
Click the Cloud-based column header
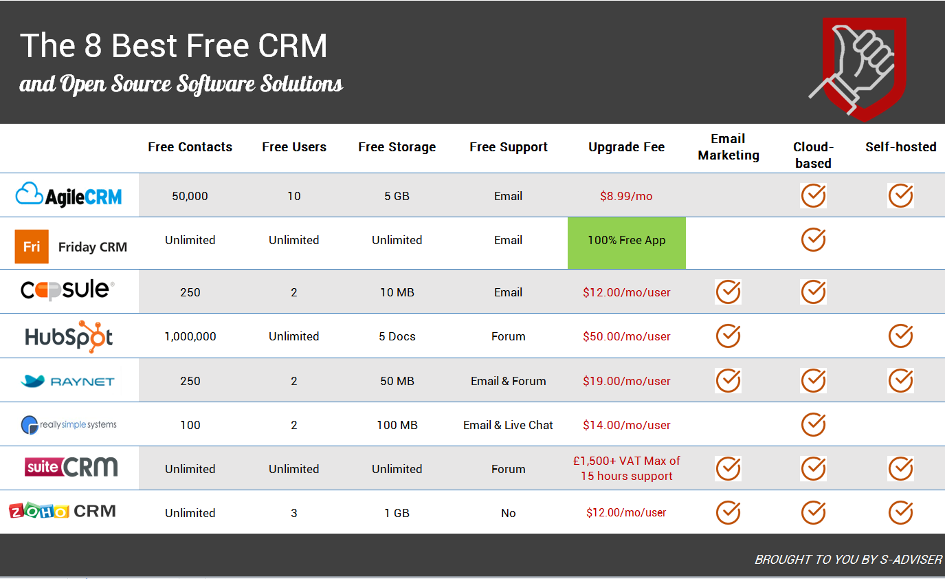tap(813, 155)
